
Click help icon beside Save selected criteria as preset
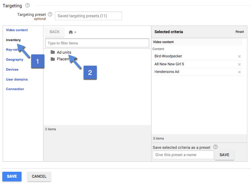pos(216,147)
